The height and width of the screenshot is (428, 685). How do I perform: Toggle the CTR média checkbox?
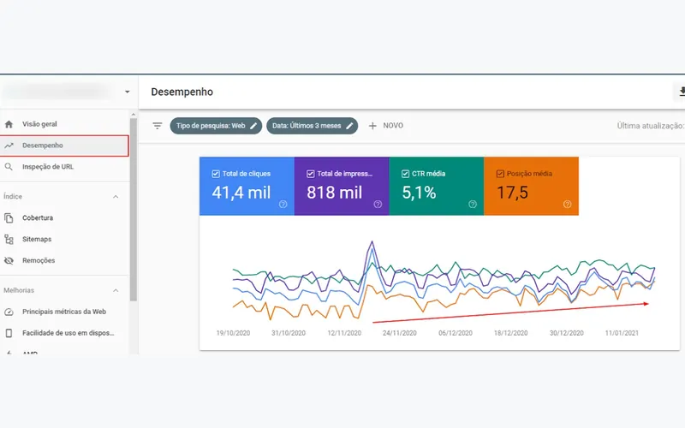405,174
